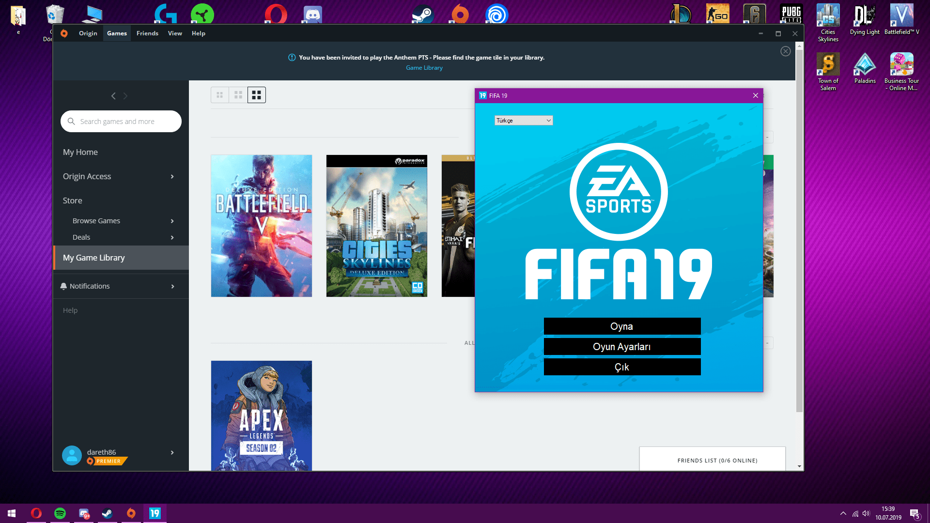Open the Friends menu
Viewport: 930px width, 523px height.
(x=147, y=33)
